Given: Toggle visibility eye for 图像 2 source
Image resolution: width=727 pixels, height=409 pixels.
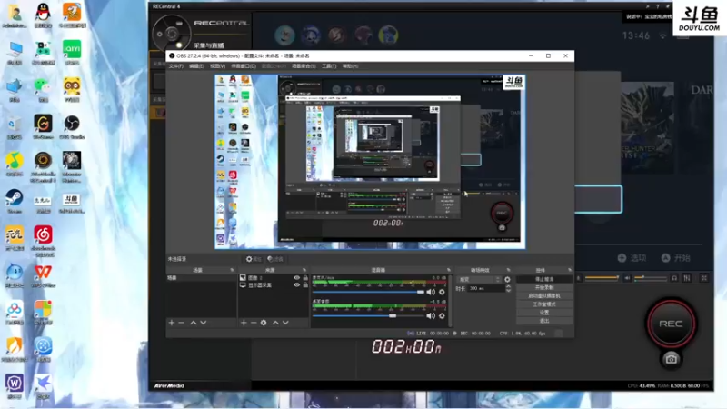Looking at the screenshot, I should (297, 278).
